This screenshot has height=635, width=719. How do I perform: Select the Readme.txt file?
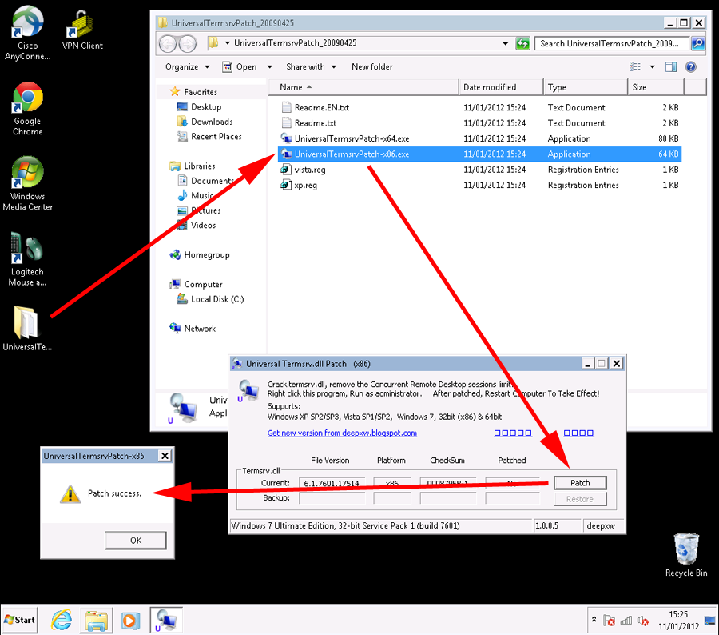(479, 123)
